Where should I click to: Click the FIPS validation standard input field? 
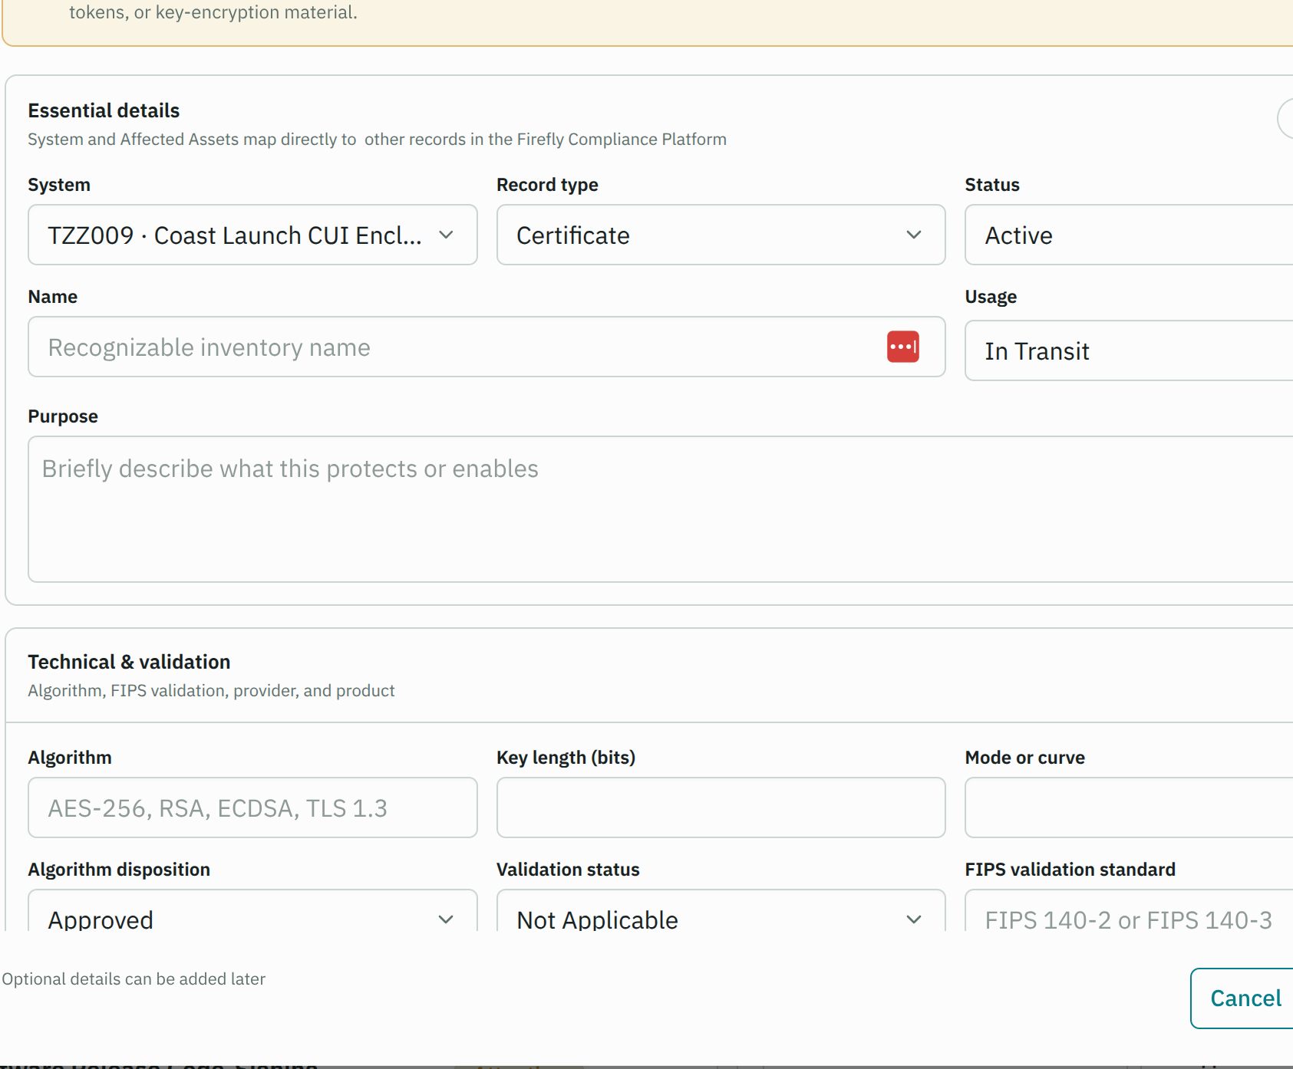click(x=1129, y=911)
